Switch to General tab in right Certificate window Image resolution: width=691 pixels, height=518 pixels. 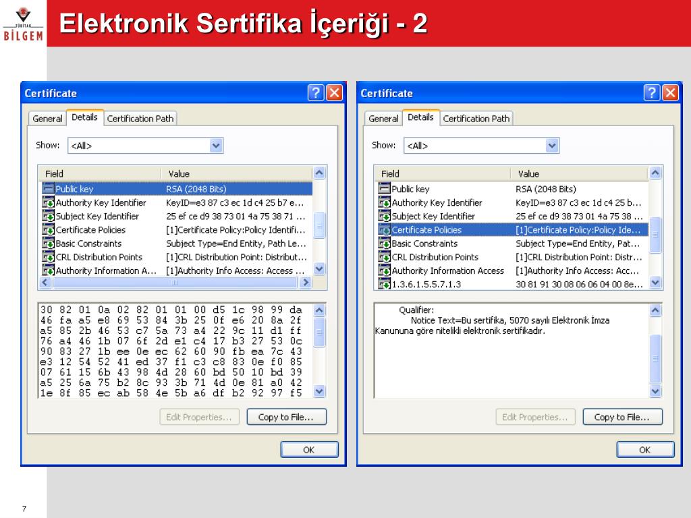[x=383, y=119]
